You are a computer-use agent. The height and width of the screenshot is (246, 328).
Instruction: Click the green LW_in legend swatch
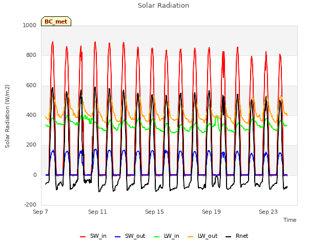tap(157, 237)
